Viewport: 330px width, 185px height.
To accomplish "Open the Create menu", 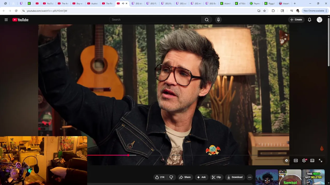I will [x=296, y=20].
